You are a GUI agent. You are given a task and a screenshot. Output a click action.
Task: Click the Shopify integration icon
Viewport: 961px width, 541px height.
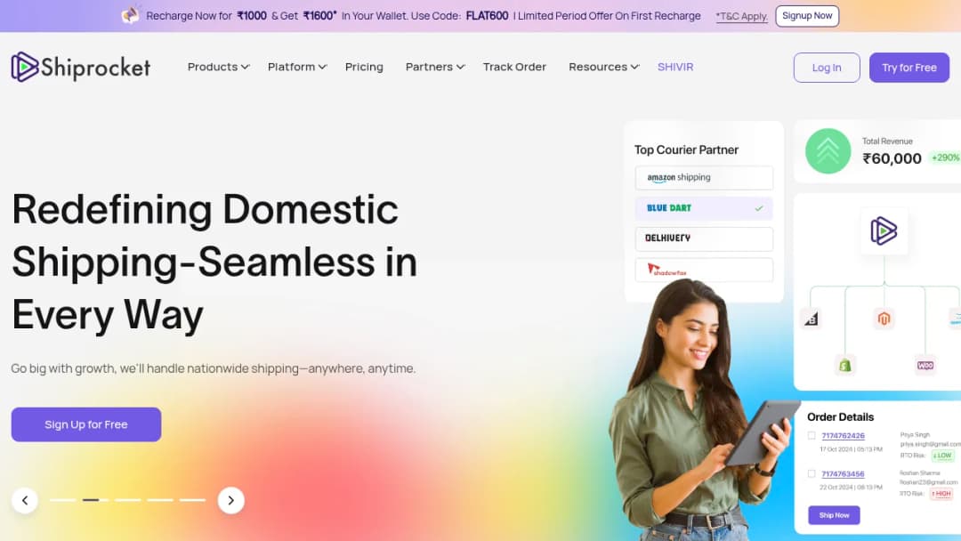coord(845,365)
